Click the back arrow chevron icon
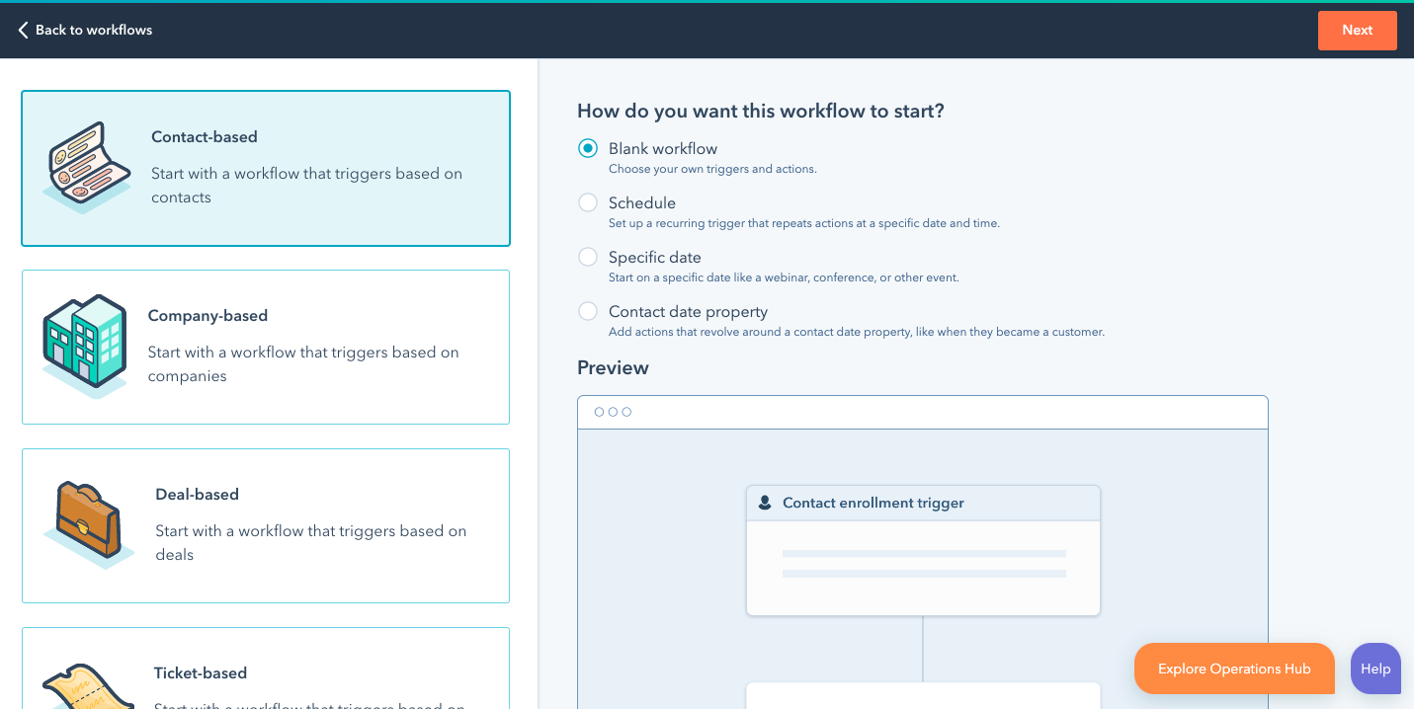Image resolution: width=1414 pixels, height=709 pixels. point(23,30)
